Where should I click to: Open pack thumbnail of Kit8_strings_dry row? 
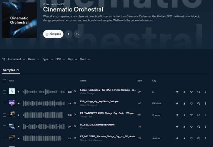pyautogui.click(x=12, y=103)
